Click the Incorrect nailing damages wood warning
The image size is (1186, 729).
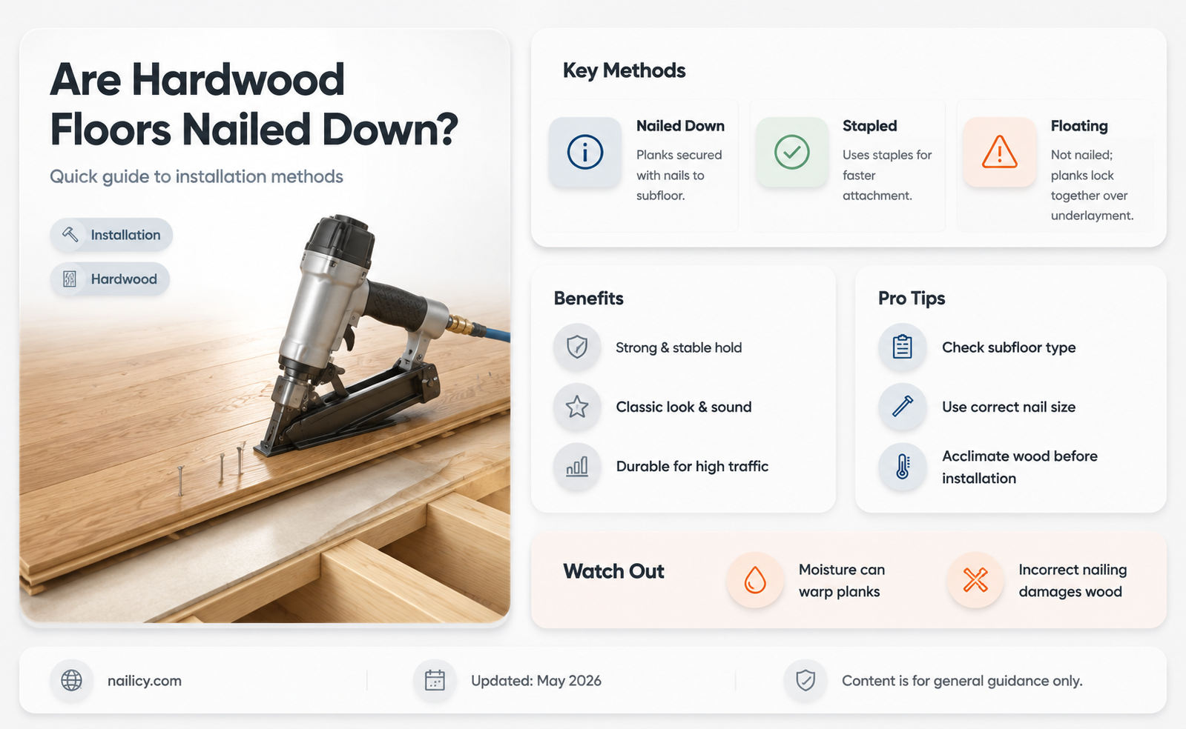1073,580
